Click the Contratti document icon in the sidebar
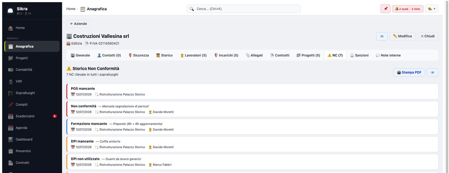The height and width of the screenshot is (173, 449). 11,163
